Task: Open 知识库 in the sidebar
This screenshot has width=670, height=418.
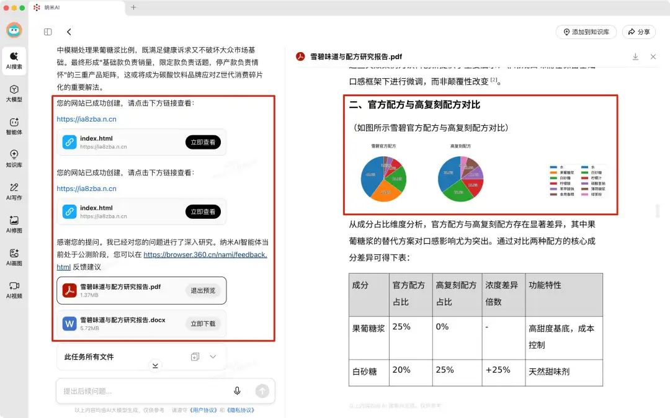Action: pyautogui.click(x=14, y=159)
